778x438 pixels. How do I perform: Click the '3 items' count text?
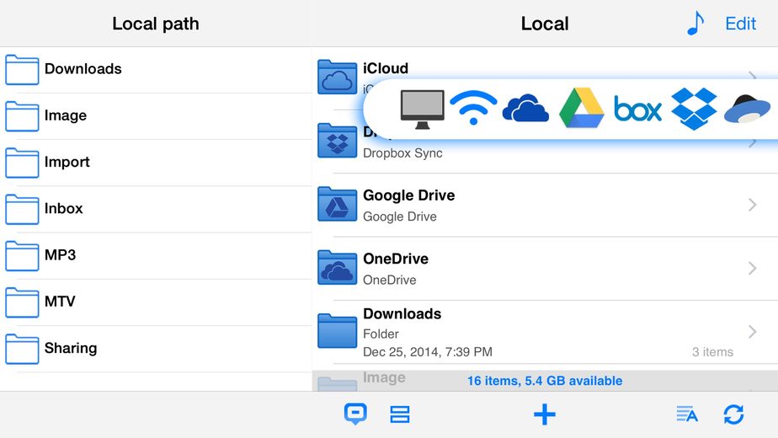(712, 351)
